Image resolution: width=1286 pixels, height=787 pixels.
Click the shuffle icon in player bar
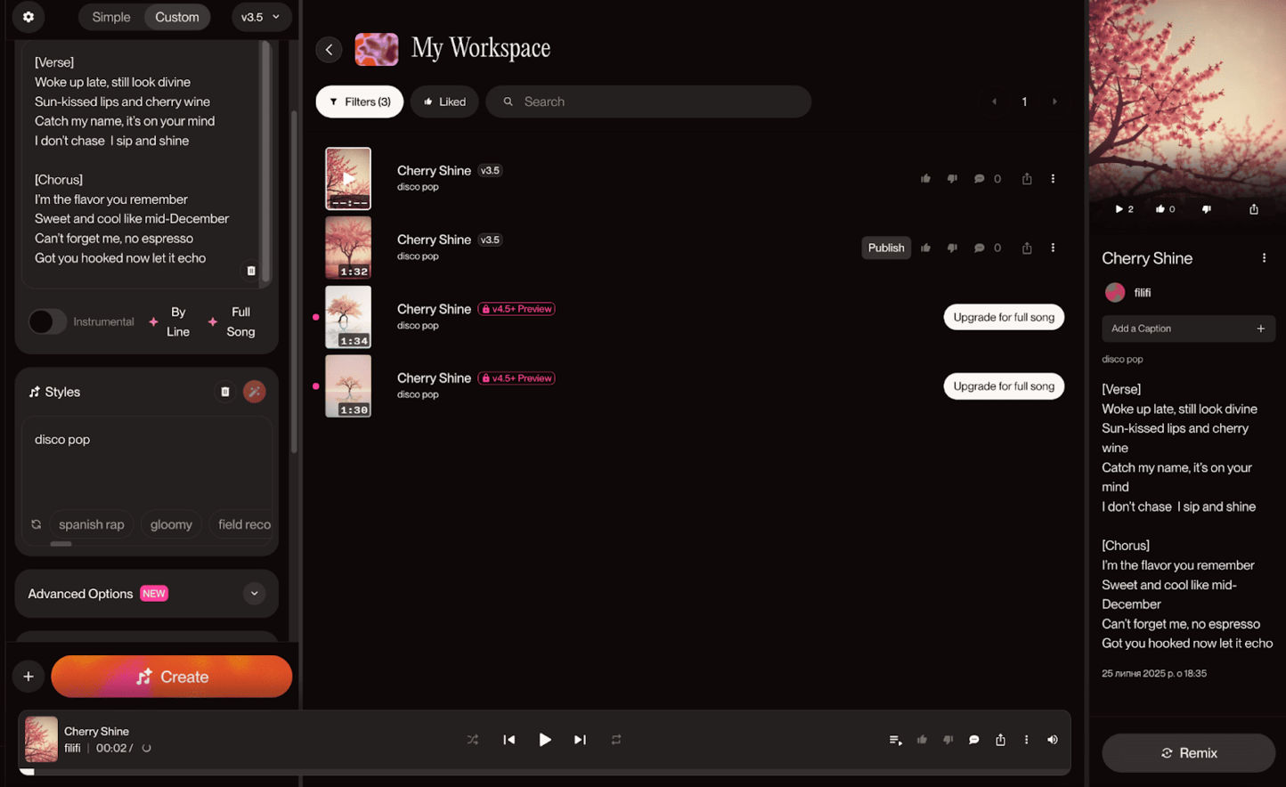click(x=473, y=740)
